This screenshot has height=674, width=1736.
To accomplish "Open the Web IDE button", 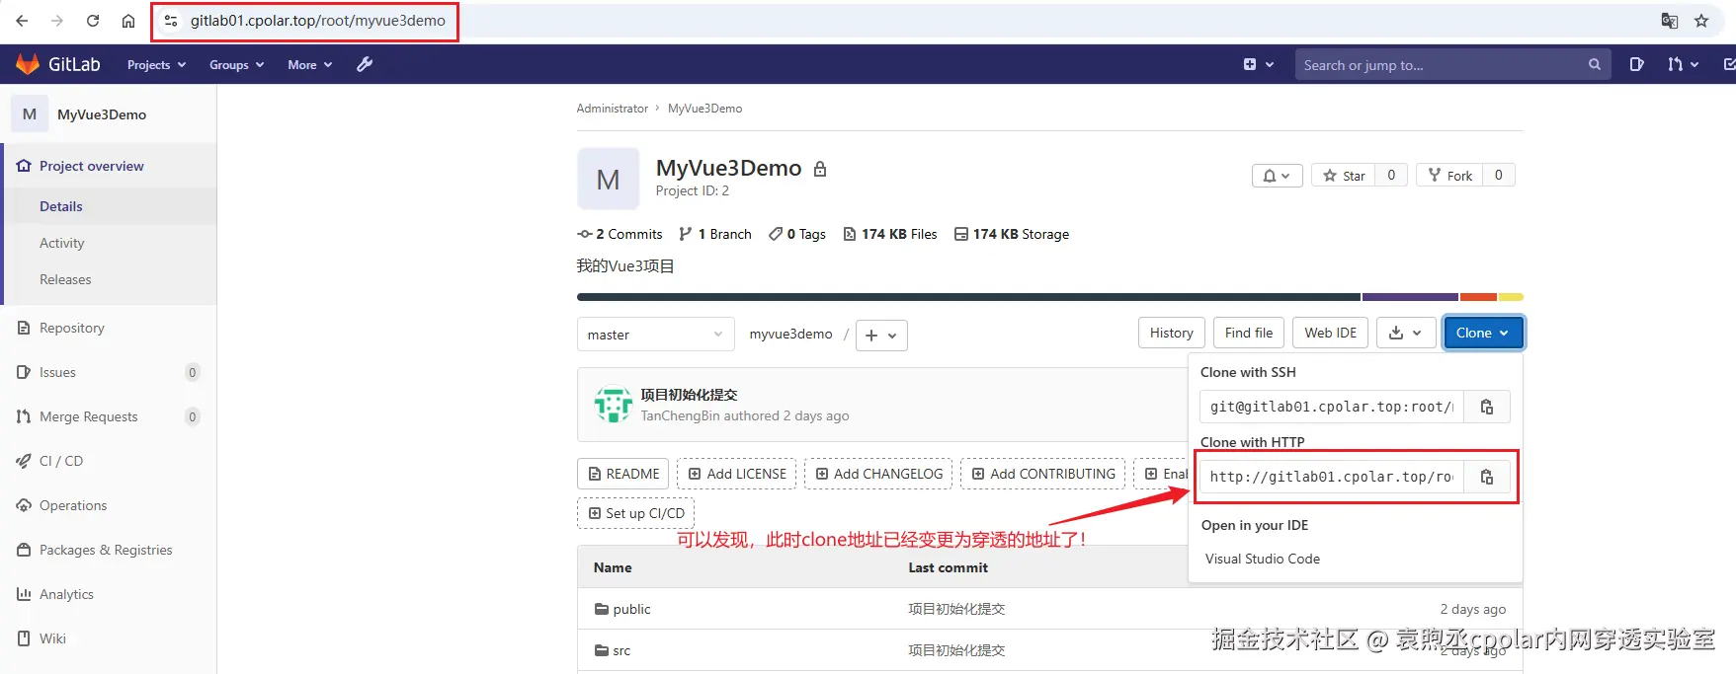I will [x=1330, y=333].
